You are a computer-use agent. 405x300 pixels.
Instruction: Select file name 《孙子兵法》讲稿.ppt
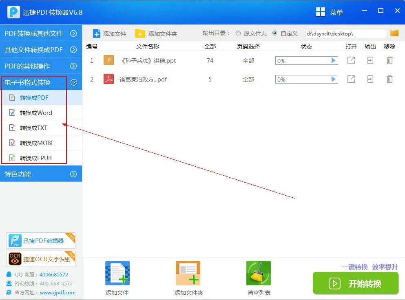click(148, 61)
